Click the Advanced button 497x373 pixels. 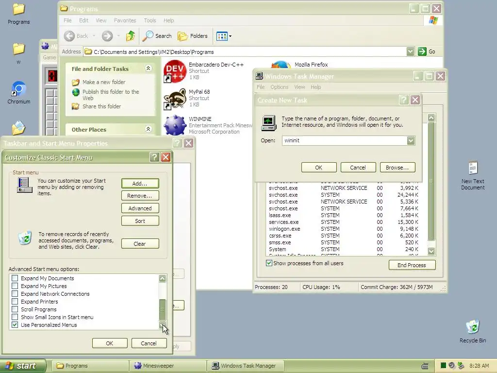point(140,208)
